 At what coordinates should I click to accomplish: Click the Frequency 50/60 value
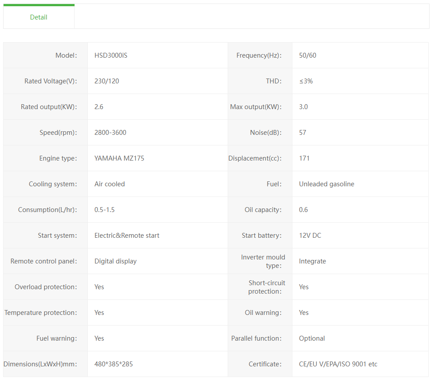click(308, 55)
